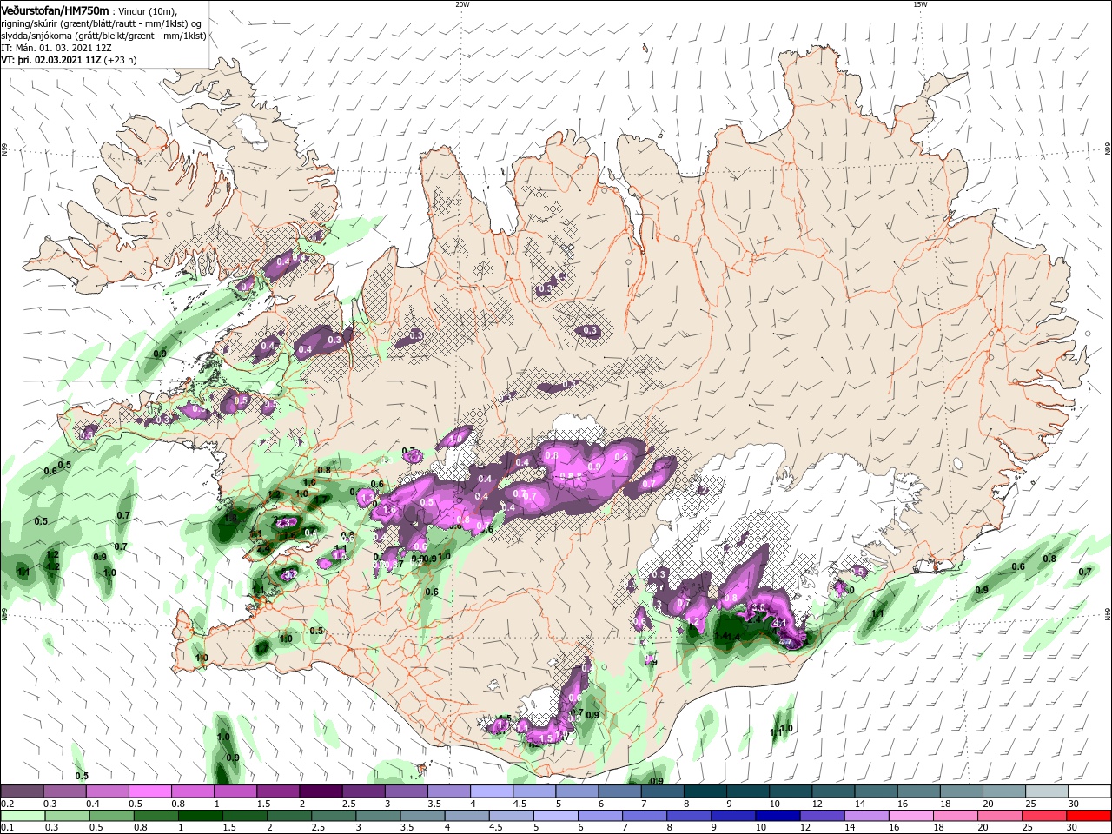The height and width of the screenshot is (834, 1112).
Task: Pick the deep navy blue 10 swatch in the lower legend row
Action: point(778,816)
